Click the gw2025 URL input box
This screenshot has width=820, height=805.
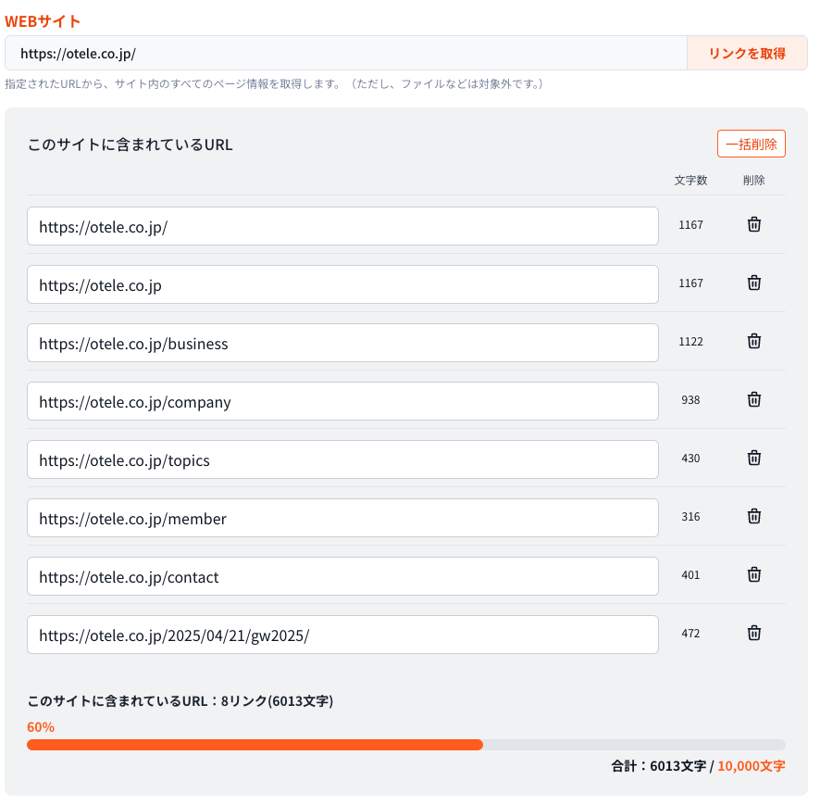coord(342,635)
